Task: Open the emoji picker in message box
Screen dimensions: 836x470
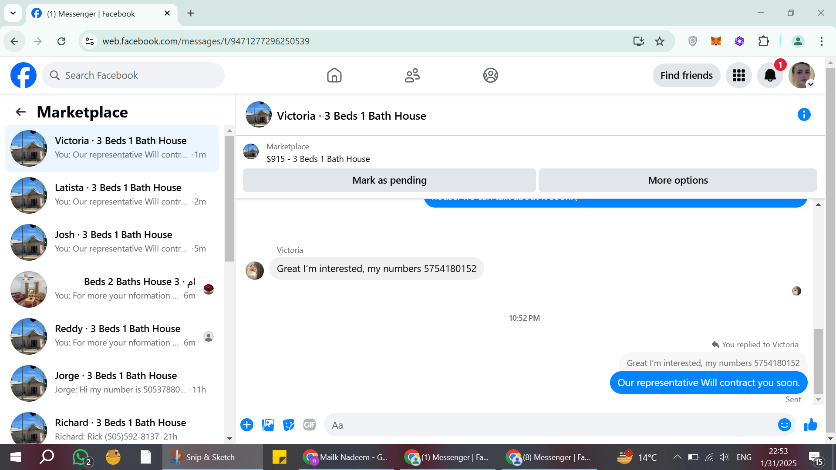Action: pyautogui.click(x=784, y=425)
